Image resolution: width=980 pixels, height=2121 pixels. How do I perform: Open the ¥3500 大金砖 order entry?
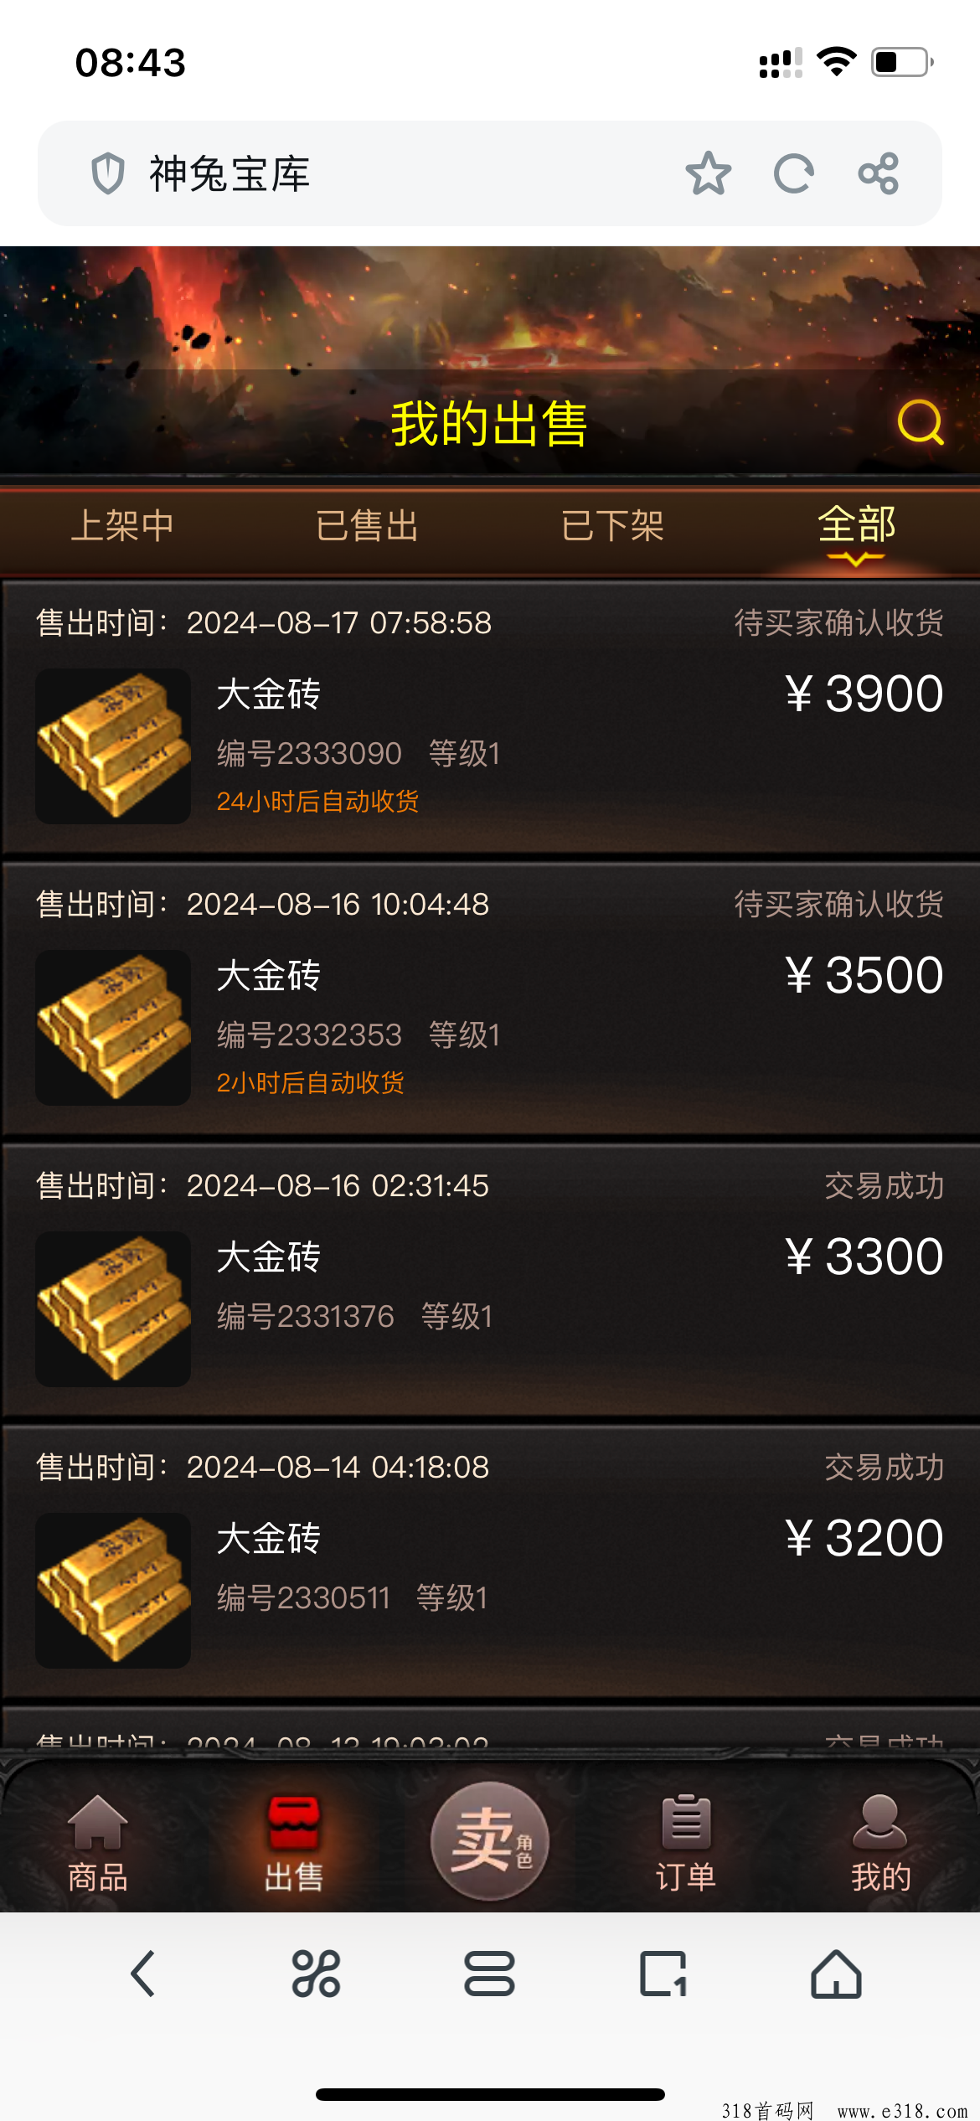coord(490,999)
